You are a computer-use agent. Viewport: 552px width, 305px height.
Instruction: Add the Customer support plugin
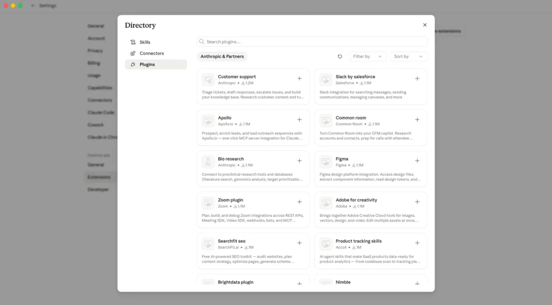(x=299, y=79)
